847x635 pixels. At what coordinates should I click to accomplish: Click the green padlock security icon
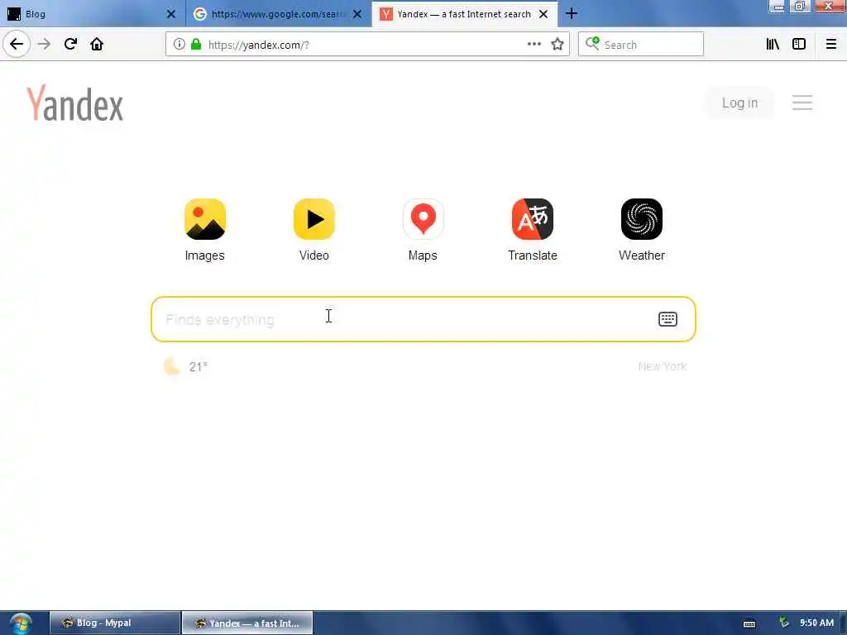(196, 45)
